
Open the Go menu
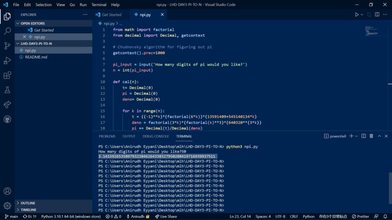pos(72,4)
